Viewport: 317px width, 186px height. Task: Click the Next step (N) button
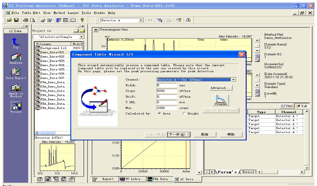179,134
